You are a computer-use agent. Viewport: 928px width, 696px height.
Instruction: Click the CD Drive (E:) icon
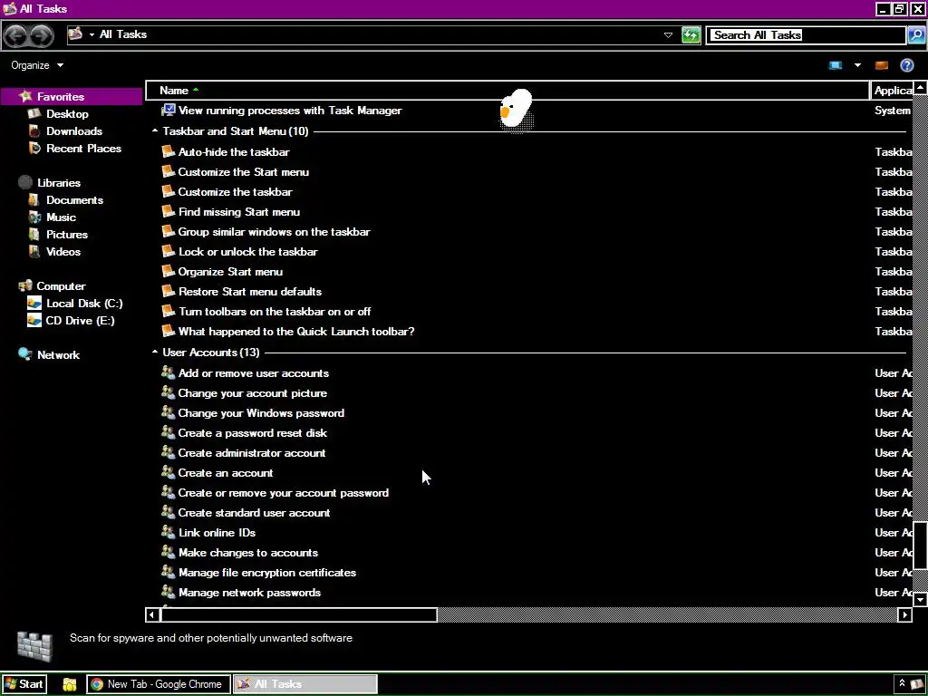(x=34, y=320)
